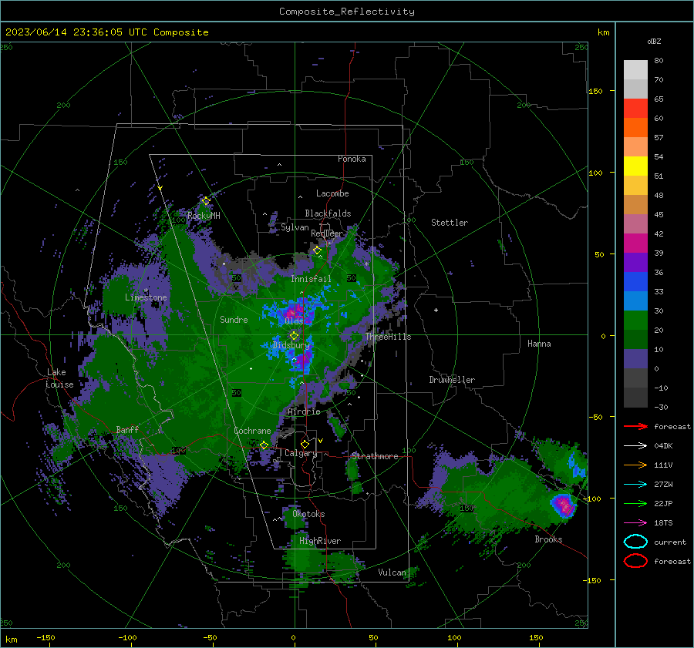This screenshot has width=694, height=648.
Task: Click the Sylvan label on map
Action: pos(295,227)
